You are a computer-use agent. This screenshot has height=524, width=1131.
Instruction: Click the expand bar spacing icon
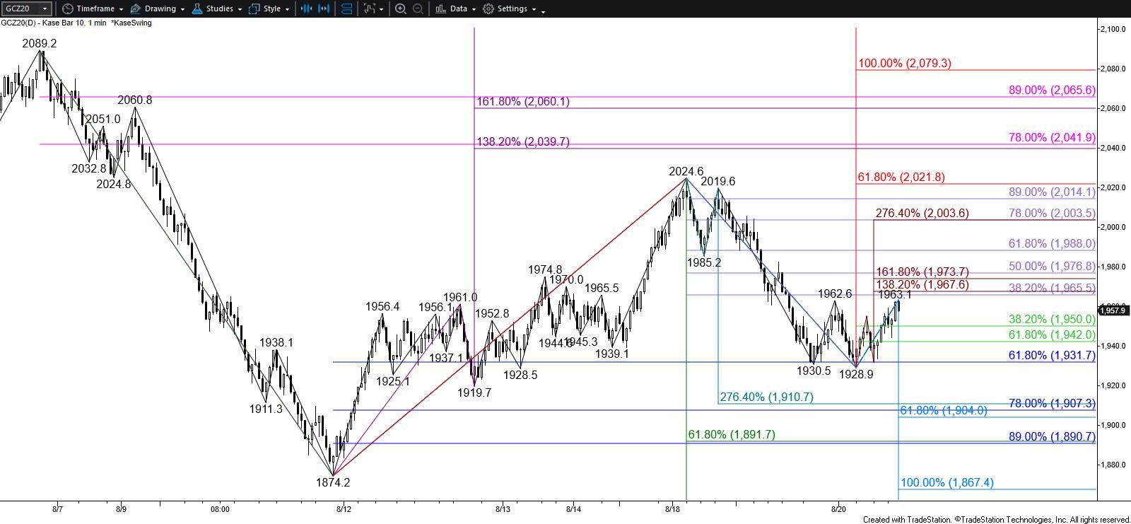coord(324,9)
